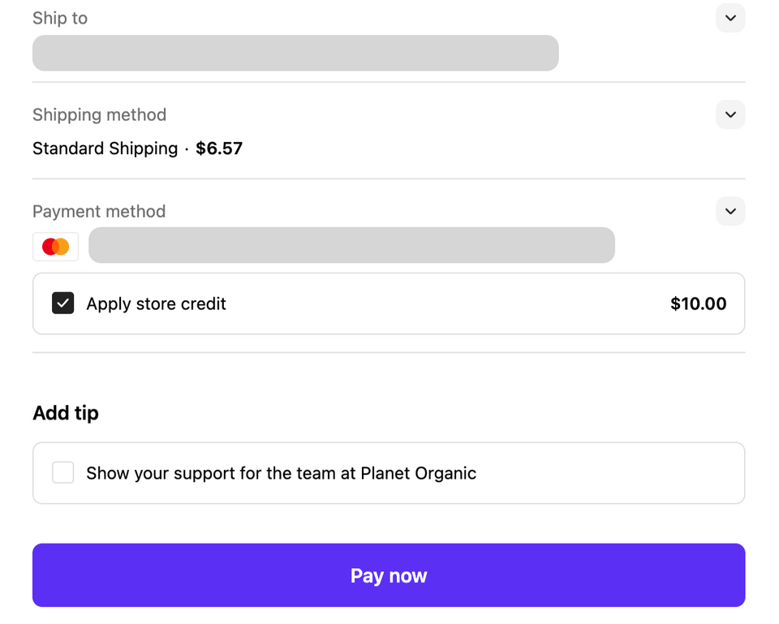Click the Planet Organic support text

pos(281,473)
